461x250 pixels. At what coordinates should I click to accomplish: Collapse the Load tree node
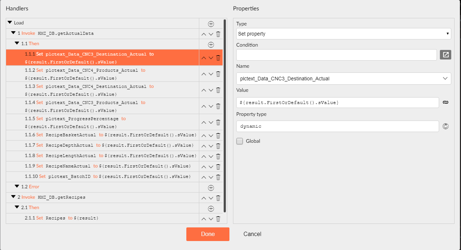point(10,22)
